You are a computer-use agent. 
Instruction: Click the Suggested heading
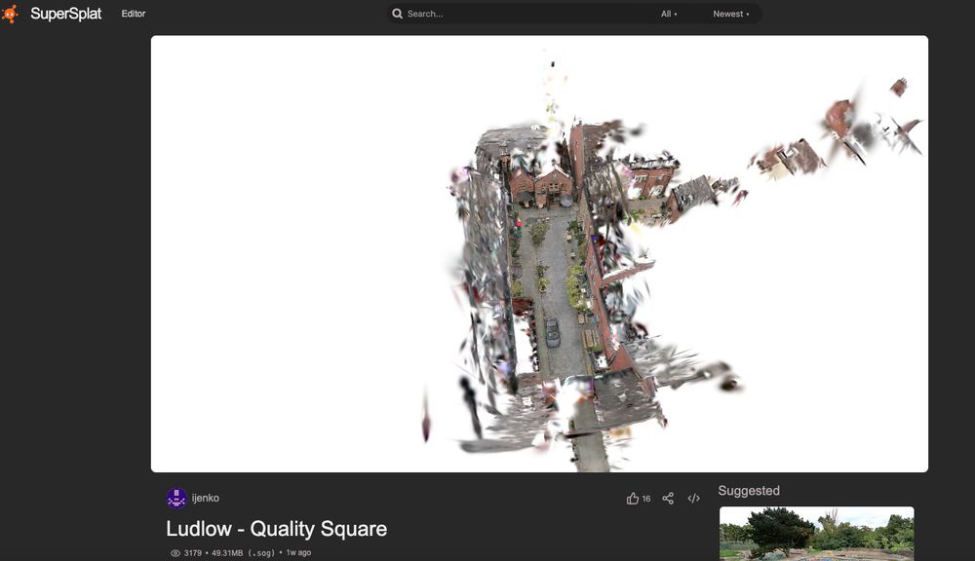pyautogui.click(x=749, y=491)
